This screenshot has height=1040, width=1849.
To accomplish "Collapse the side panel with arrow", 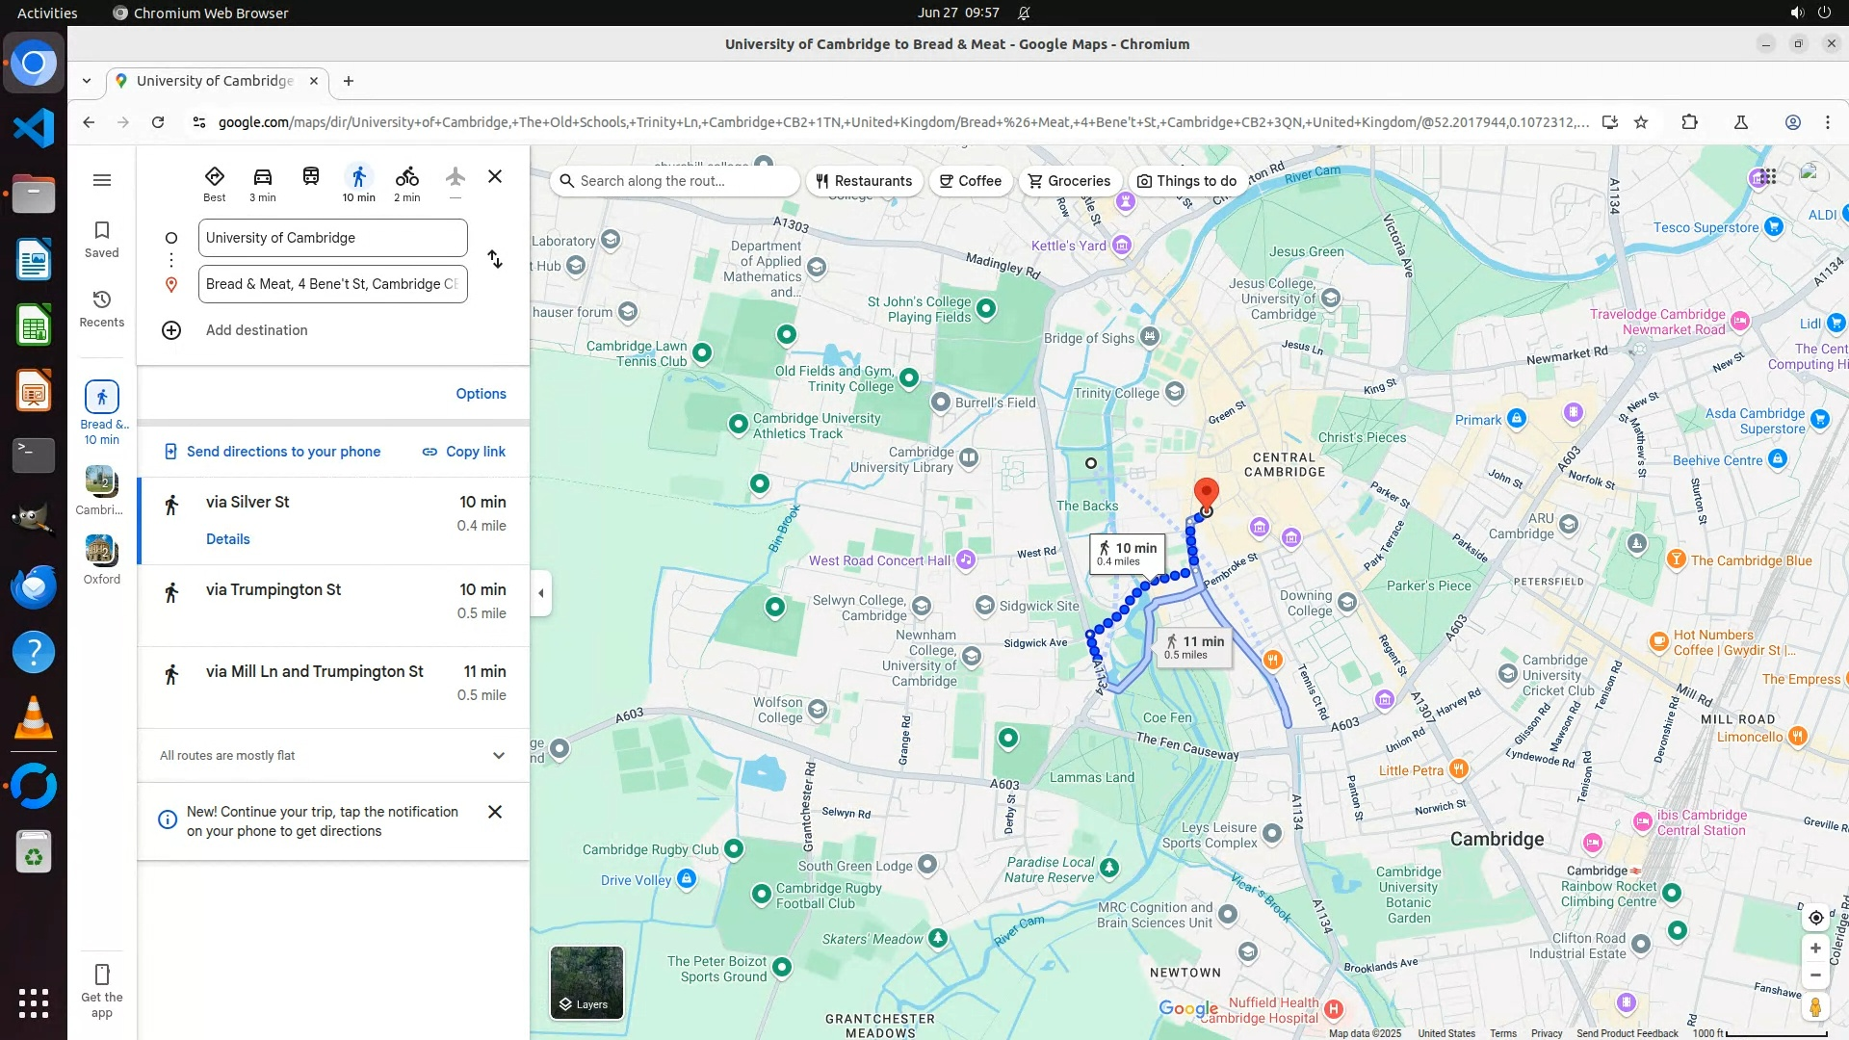I will tap(541, 593).
